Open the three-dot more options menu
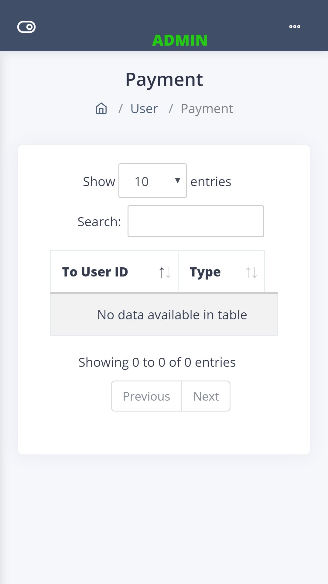328x584 pixels. coord(295,27)
